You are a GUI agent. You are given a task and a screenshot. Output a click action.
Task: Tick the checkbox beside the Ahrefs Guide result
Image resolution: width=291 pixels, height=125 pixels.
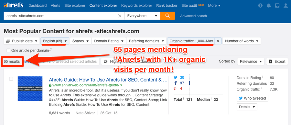11,79
